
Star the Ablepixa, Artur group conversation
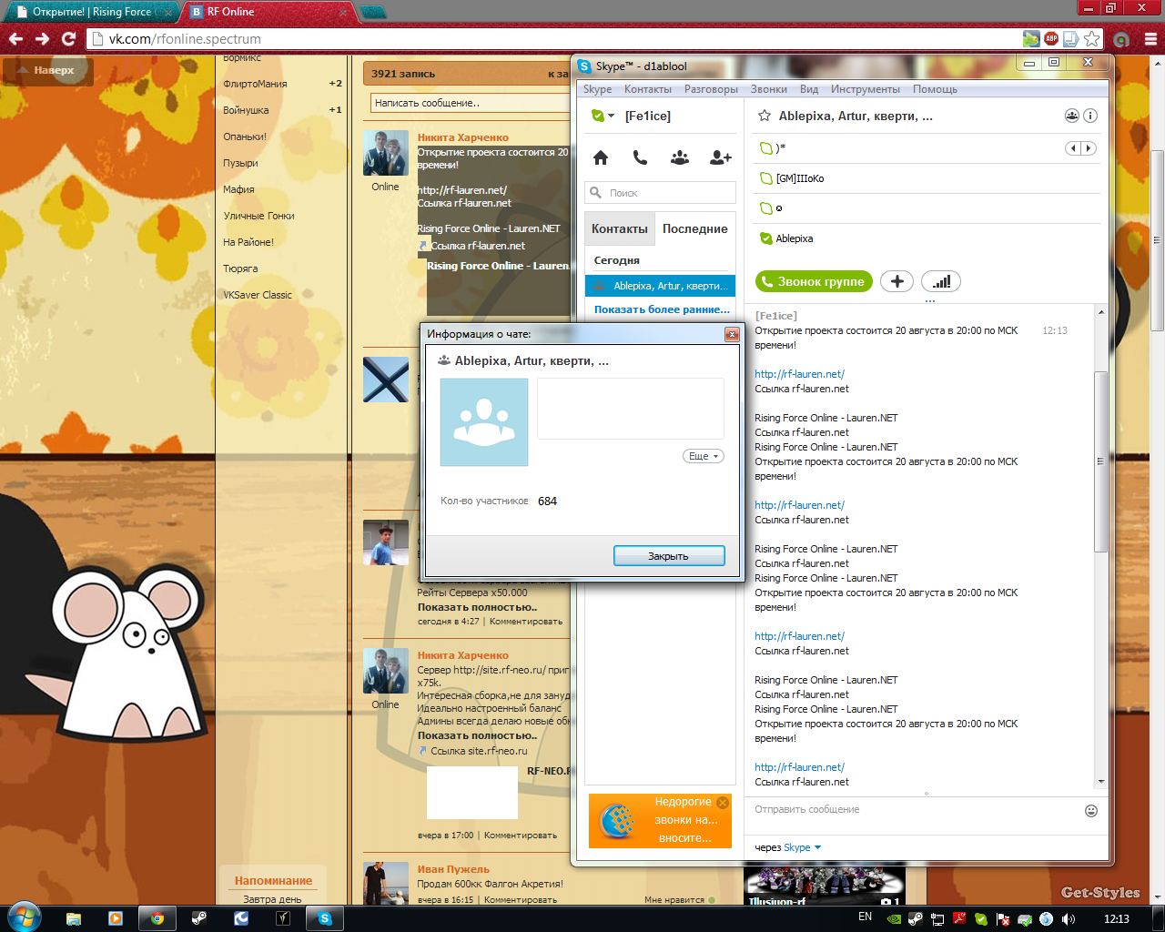(x=765, y=116)
